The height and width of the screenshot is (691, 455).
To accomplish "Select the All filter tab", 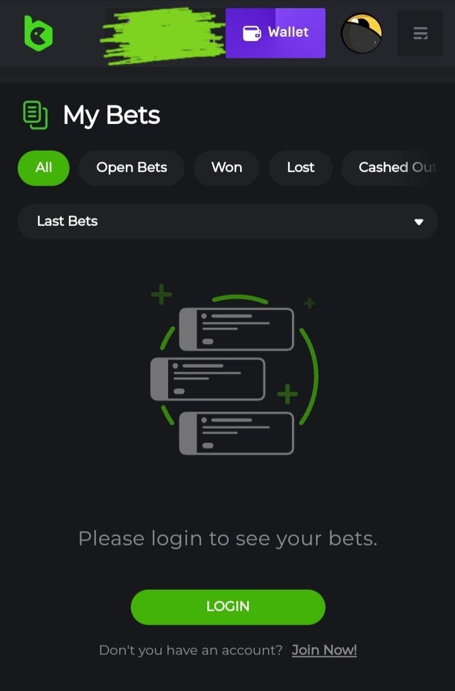I will pos(44,168).
